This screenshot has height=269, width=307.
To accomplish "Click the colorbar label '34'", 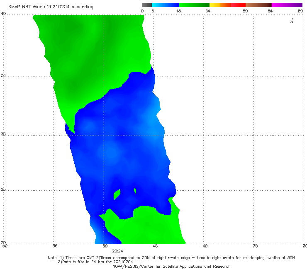I will point(208,11).
